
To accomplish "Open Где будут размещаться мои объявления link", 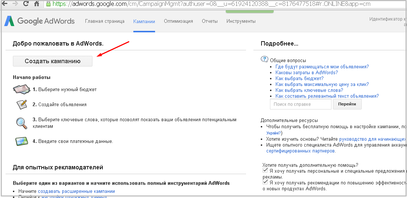I will 322,66.
